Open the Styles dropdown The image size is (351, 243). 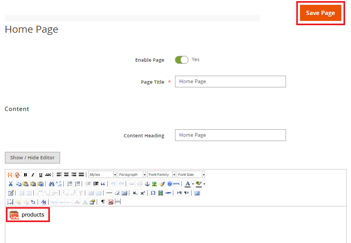[102, 175]
